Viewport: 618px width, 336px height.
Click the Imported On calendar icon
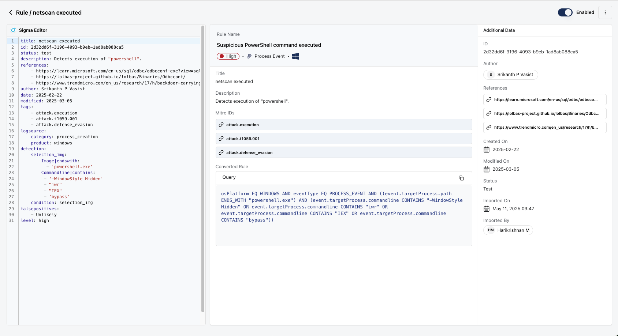point(487,209)
